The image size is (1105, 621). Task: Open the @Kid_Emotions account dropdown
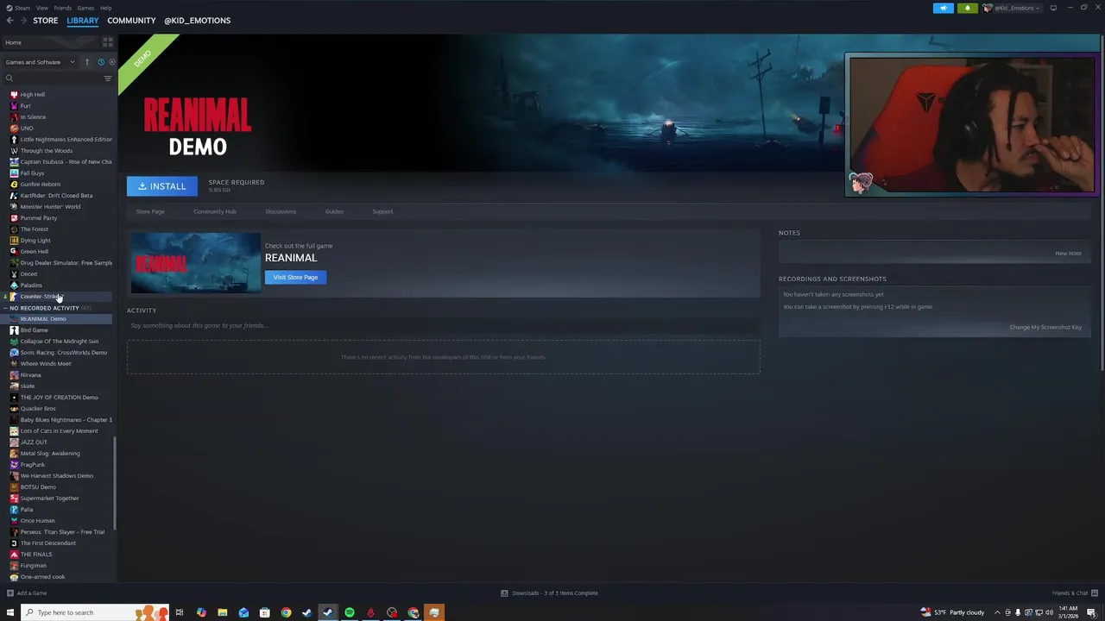(x=1013, y=8)
